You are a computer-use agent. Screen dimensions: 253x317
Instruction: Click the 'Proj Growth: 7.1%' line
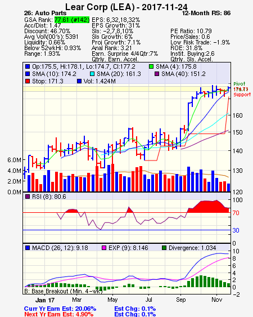(116, 42)
